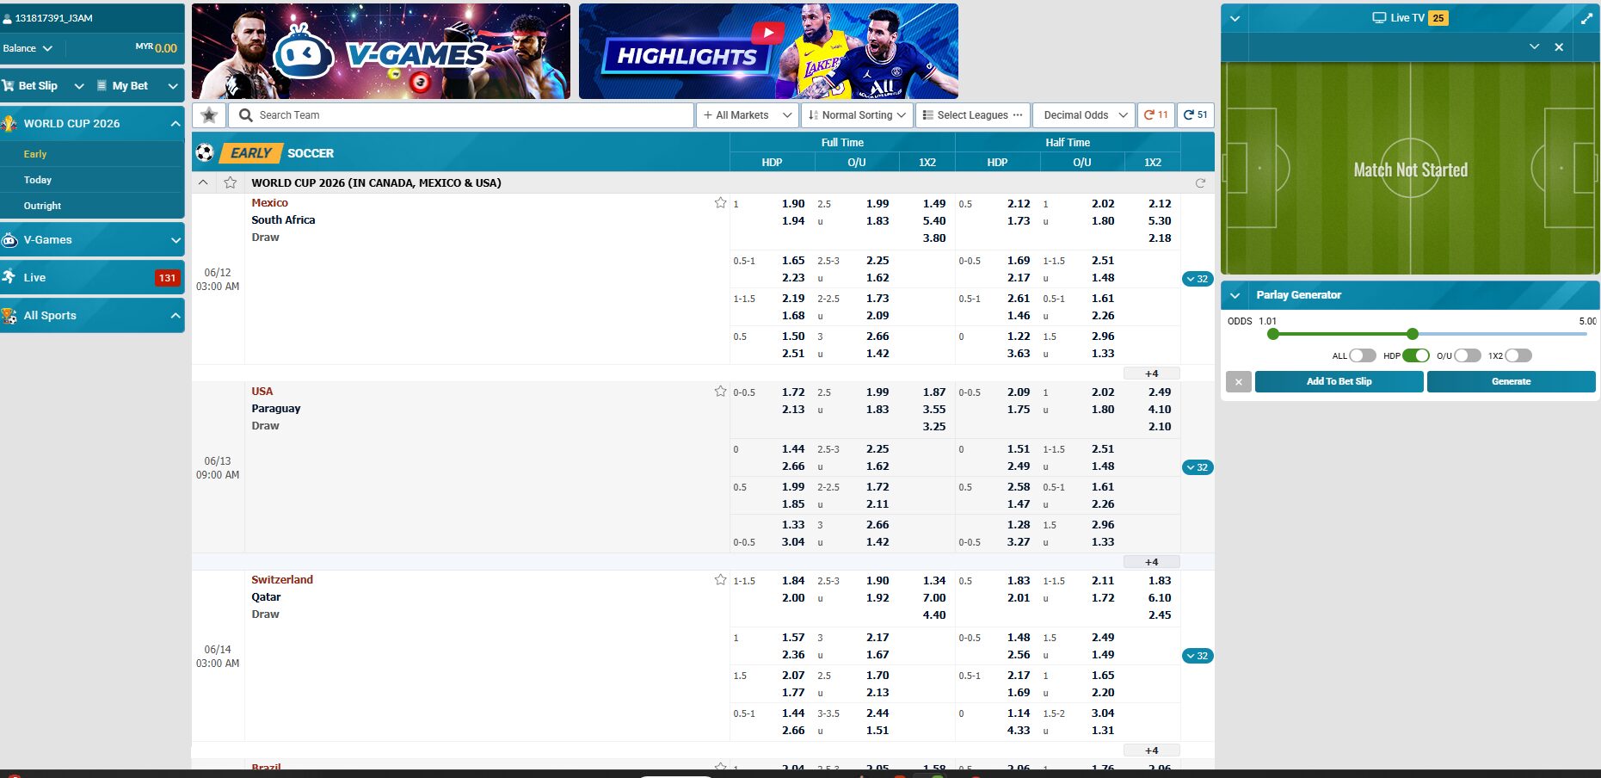Image resolution: width=1601 pixels, height=778 pixels.
Task: Collapse the Parlay Generator panel
Action: pos(1235,295)
